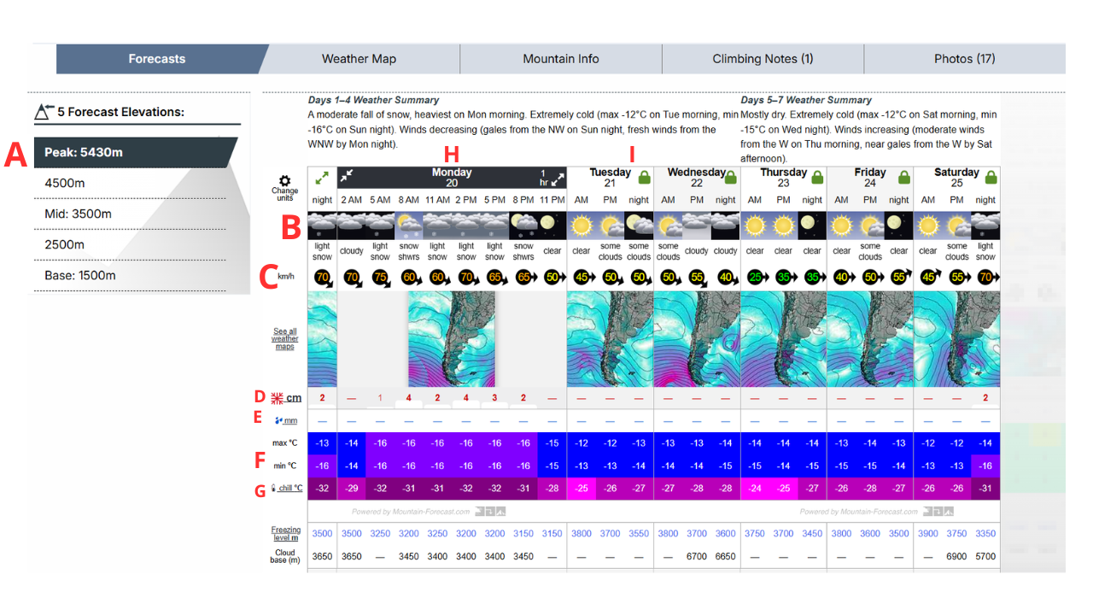
Task: Open Saturday's weather map thumbnail
Action: coord(956,339)
